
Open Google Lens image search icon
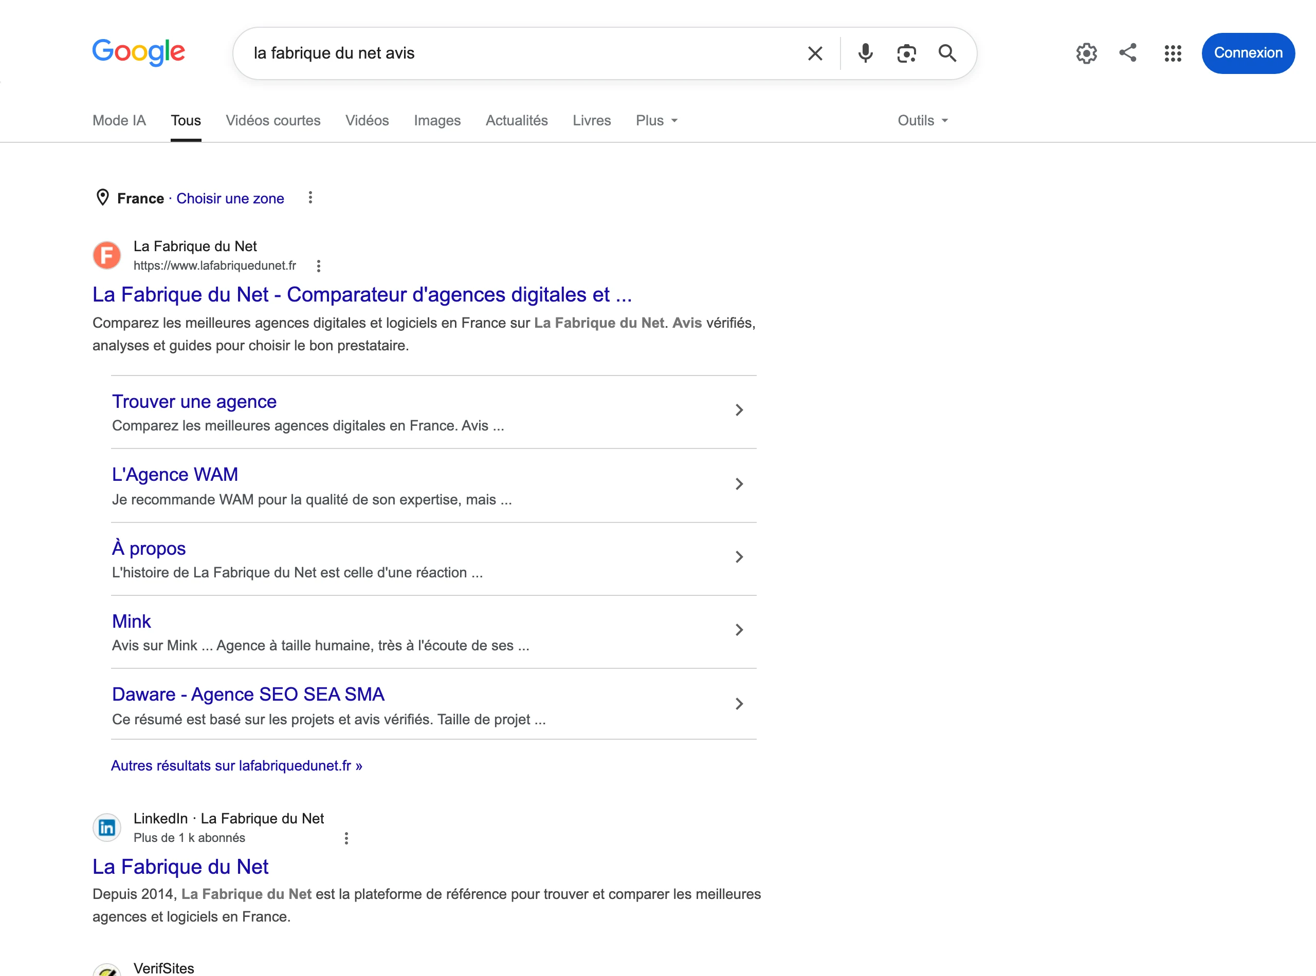coord(906,53)
